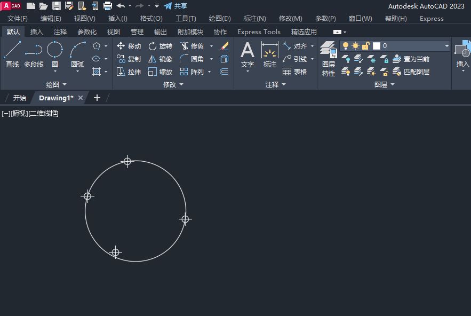Screen dimensions: 471x316
Task: Expand the Annotation (注释) panel
Action: click(275, 84)
